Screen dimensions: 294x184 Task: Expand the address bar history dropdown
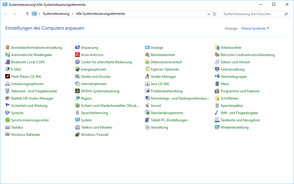point(208,14)
